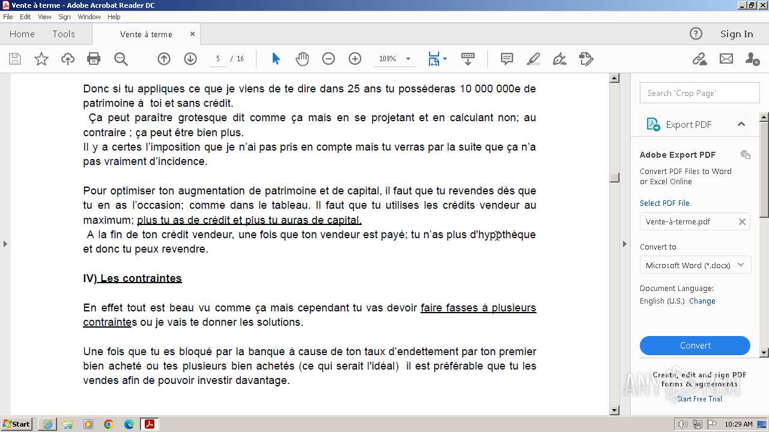769x432 pixels.
Task: Activate the hand pan tool
Action: pyautogui.click(x=302, y=59)
